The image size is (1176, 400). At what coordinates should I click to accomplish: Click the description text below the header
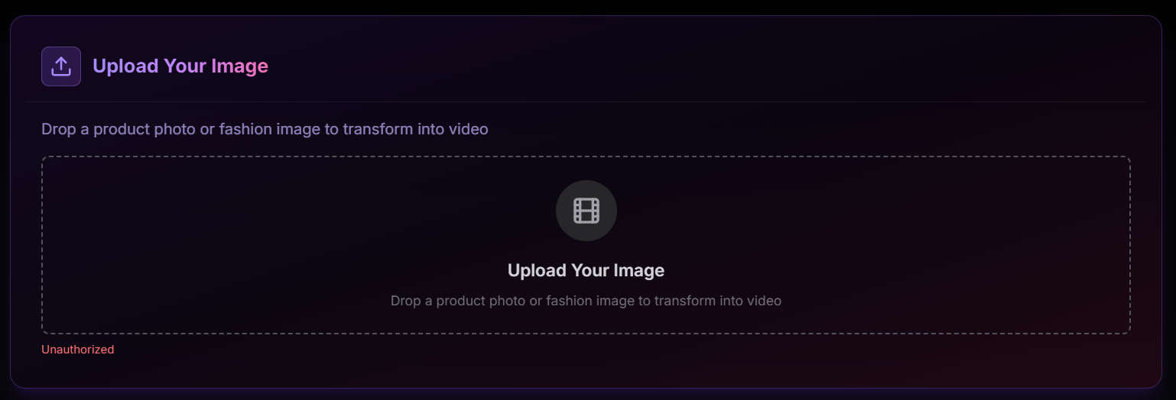265,129
